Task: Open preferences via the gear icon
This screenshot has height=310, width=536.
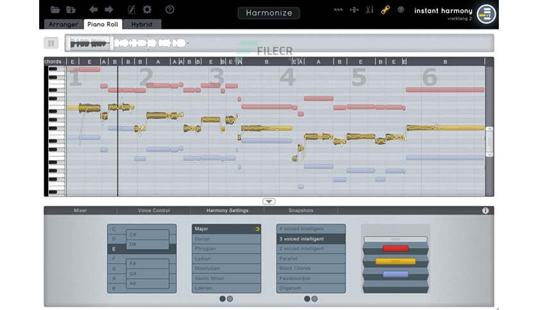Action: pyautogui.click(x=147, y=10)
